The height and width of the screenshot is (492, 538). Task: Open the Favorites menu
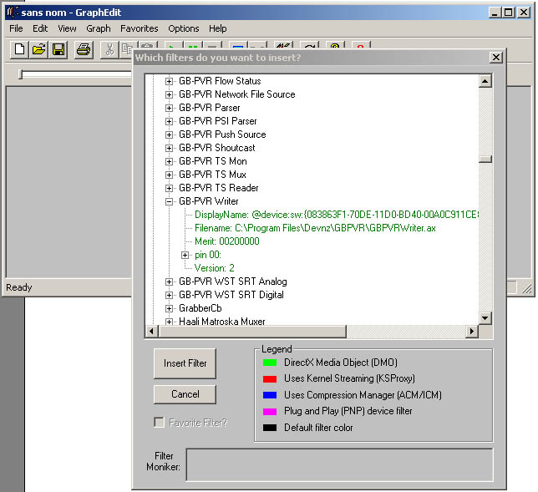coord(139,28)
